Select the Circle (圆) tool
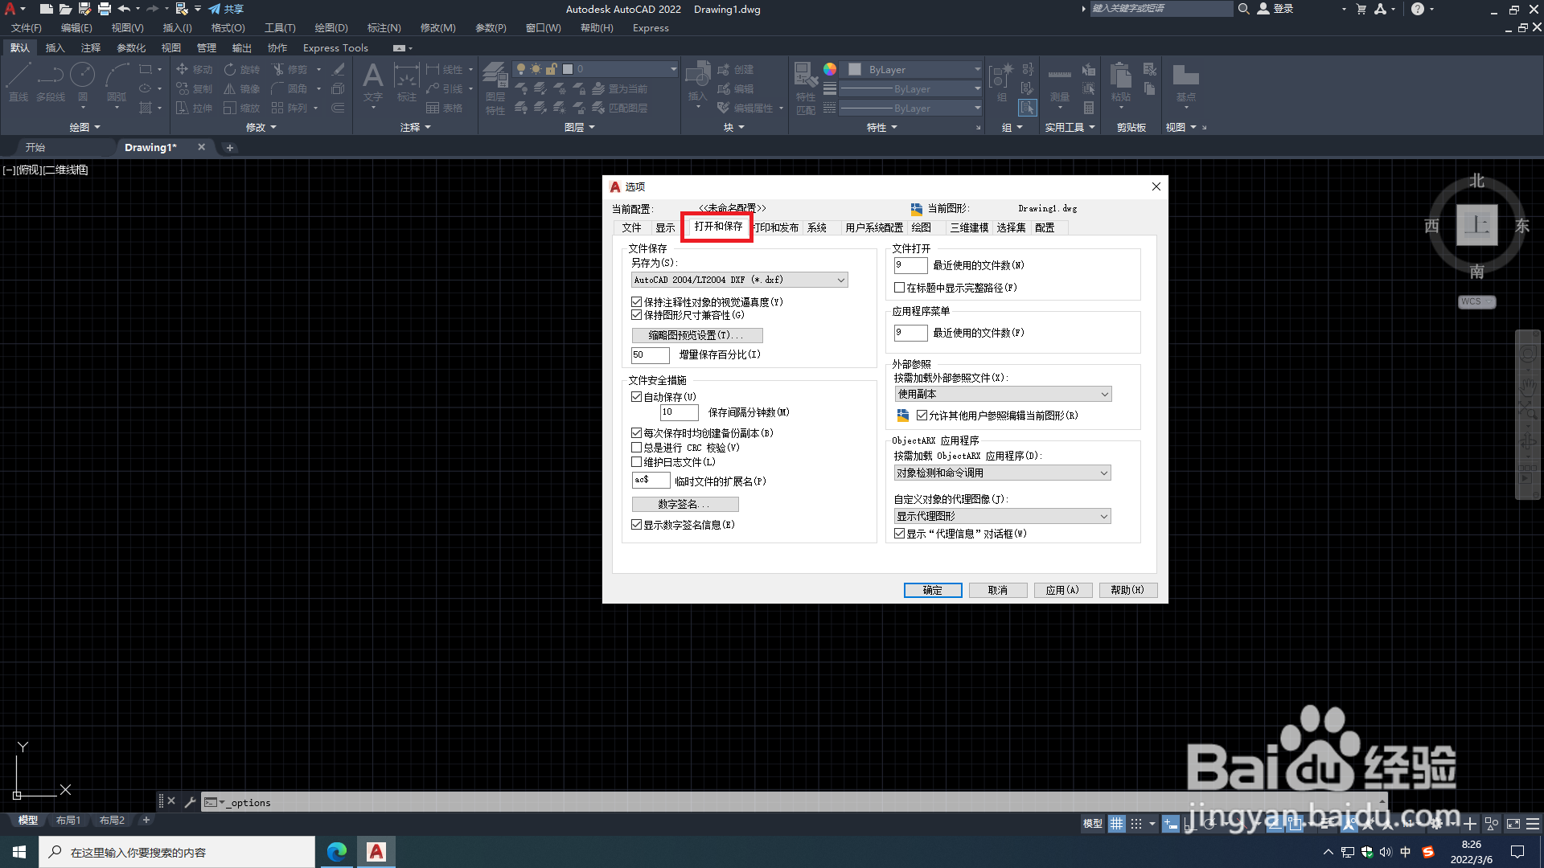This screenshot has width=1544, height=868. 82,82
